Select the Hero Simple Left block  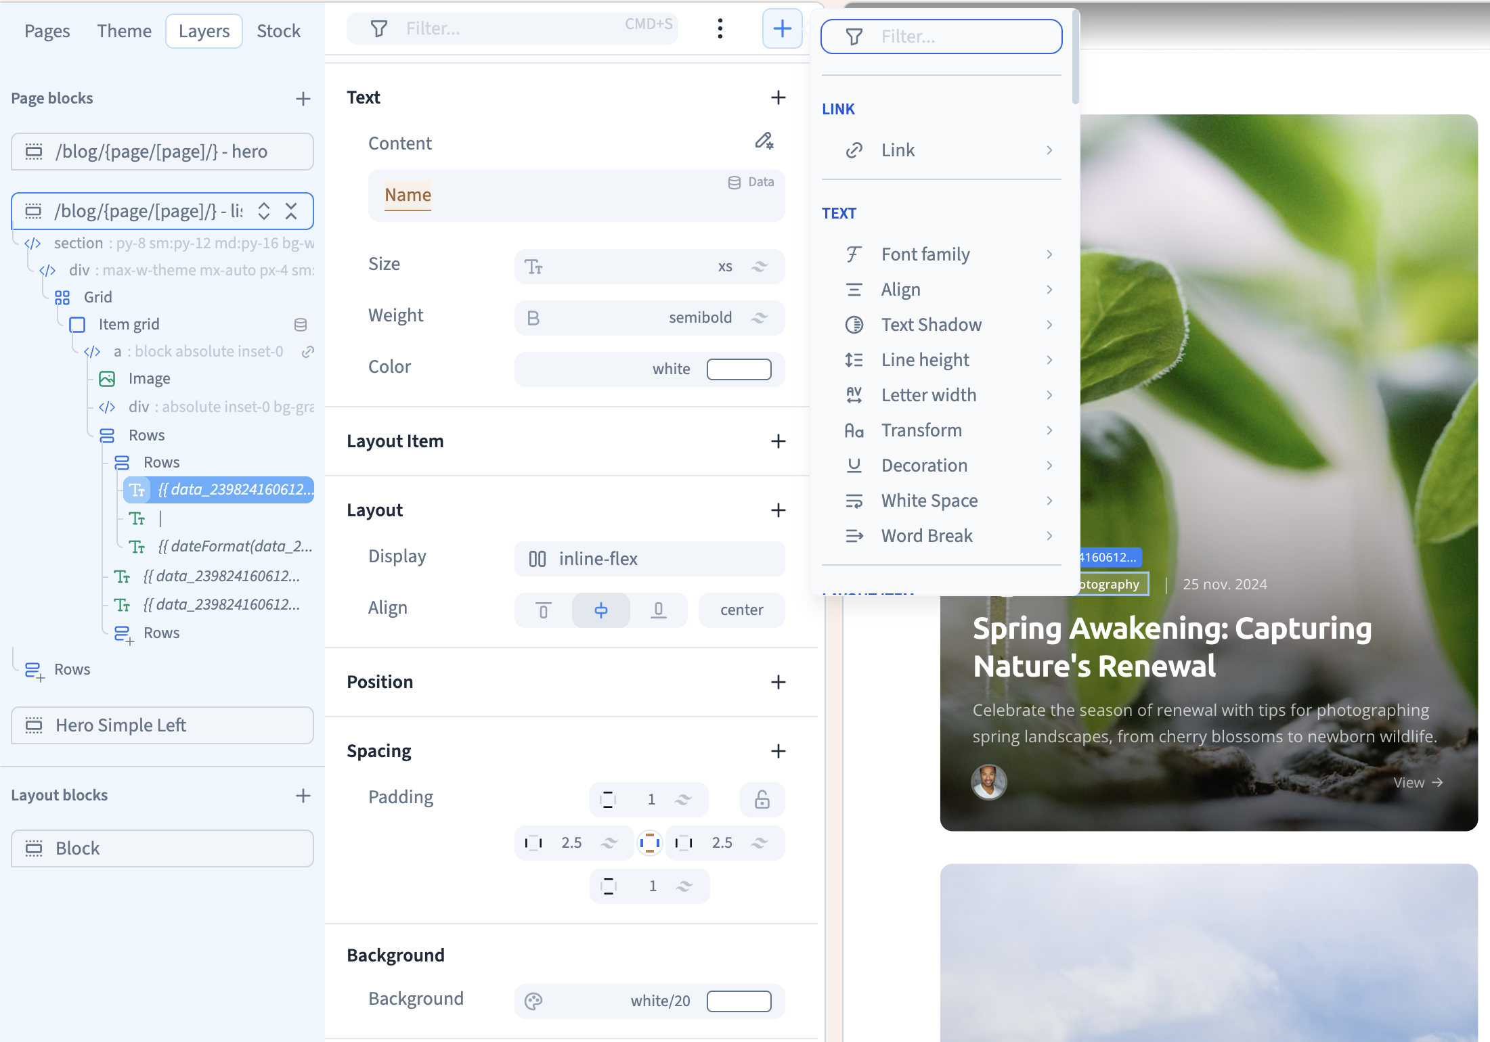tap(162, 725)
